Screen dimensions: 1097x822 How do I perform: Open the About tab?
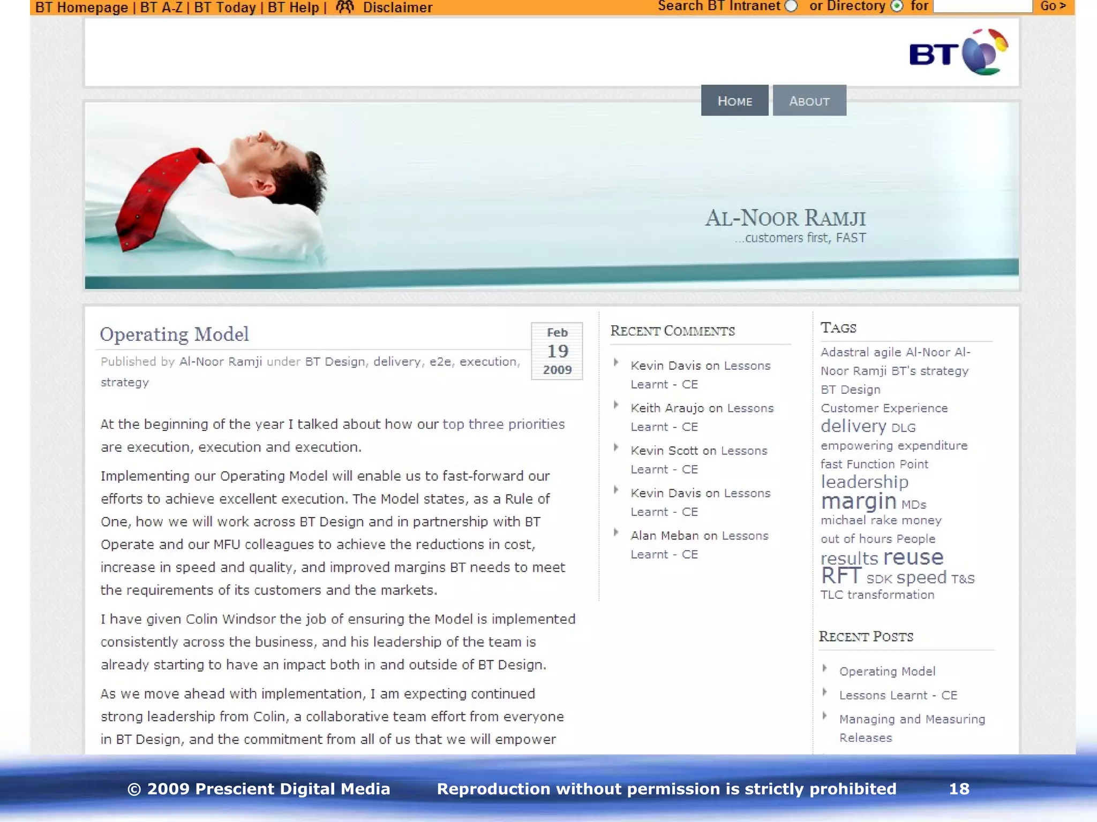click(x=809, y=101)
